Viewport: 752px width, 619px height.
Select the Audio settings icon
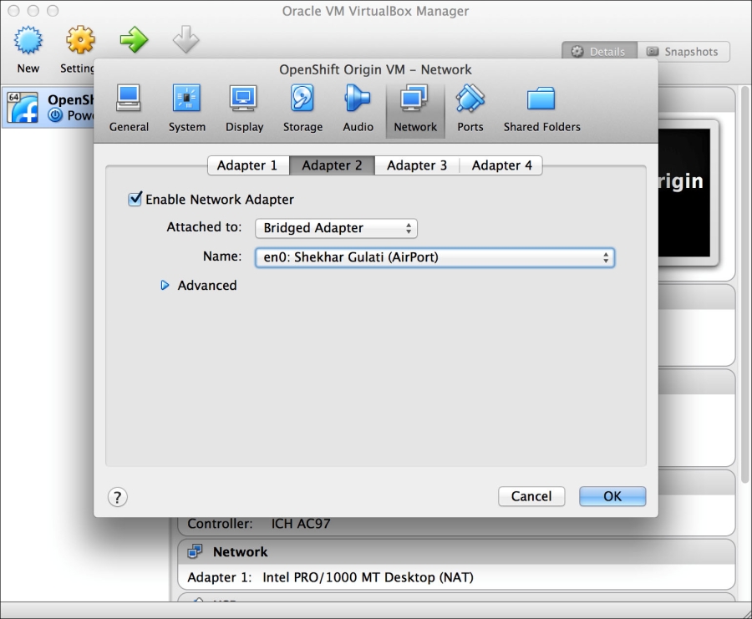(358, 109)
